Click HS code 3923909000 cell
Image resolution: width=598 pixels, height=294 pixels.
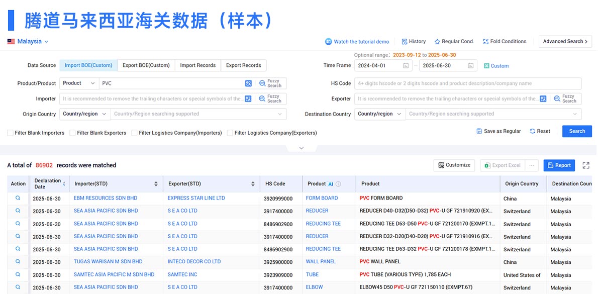click(x=278, y=275)
